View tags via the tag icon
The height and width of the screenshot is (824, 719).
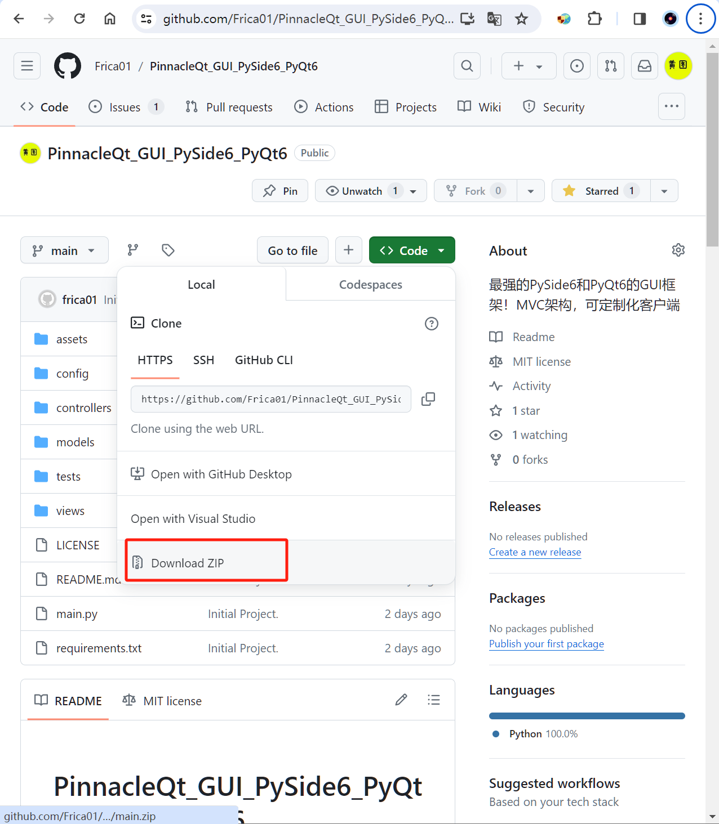(x=168, y=250)
